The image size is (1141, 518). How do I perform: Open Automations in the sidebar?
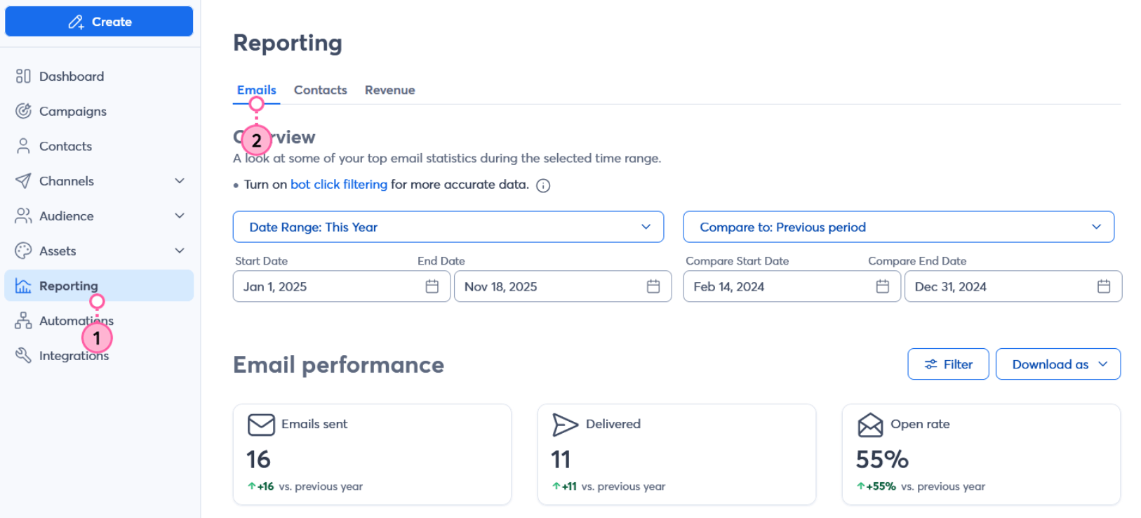click(x=99, y=321)
